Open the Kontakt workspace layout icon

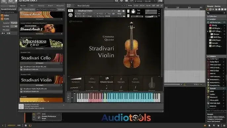(x=126, y=1)
